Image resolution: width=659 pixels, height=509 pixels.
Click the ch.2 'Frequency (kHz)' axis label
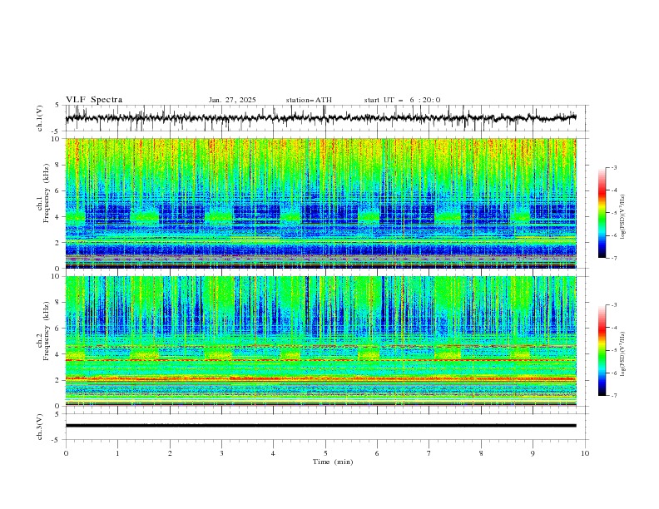pos(47,330)
